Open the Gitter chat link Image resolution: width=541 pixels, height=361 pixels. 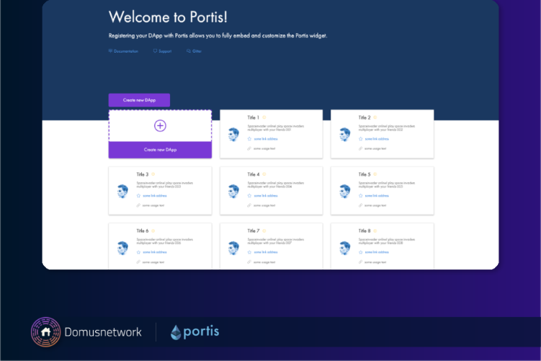[195, 51]
